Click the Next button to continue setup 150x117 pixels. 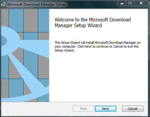tap(106, 109)
